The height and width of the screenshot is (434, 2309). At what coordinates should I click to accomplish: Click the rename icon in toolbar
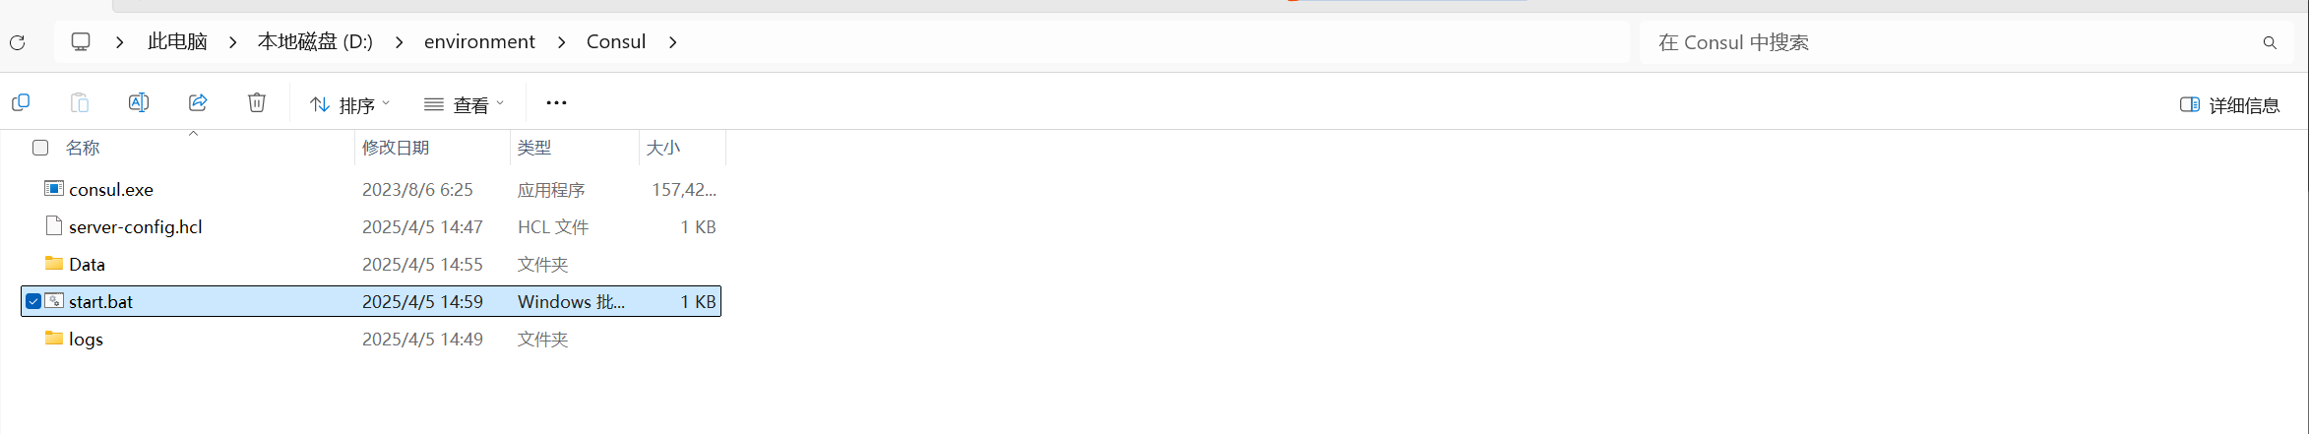[139, 102]
